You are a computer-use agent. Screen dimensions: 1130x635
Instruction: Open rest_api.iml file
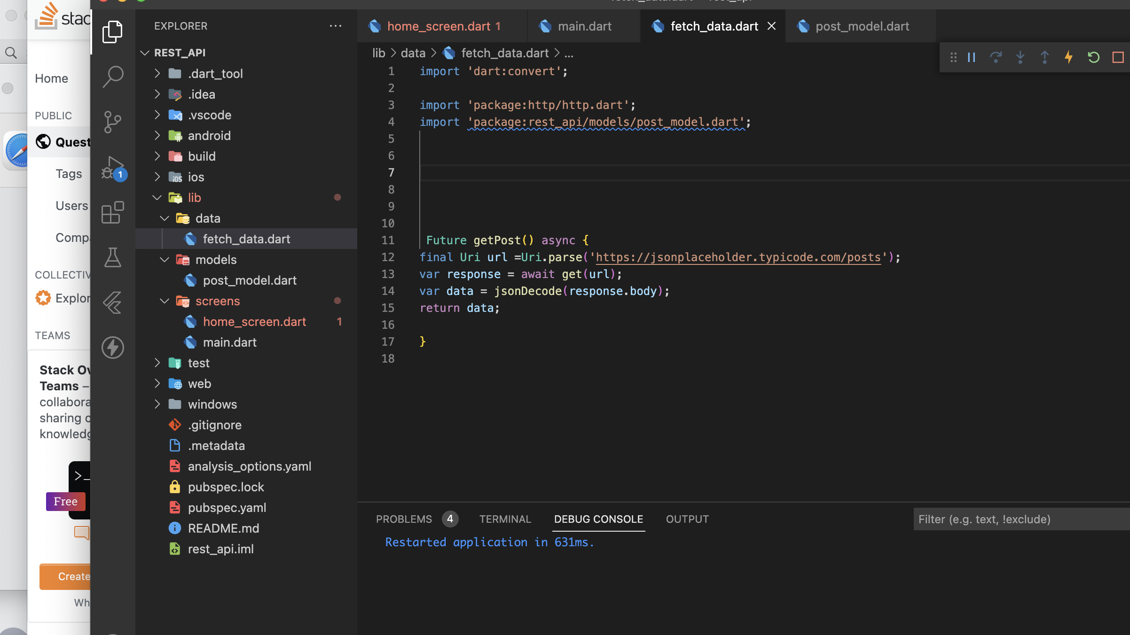(x=246, y=549)
